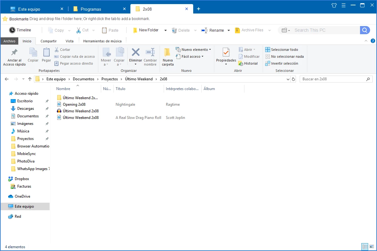
Task: Select the Compartir ribbon tab
Action: point(49,41)
